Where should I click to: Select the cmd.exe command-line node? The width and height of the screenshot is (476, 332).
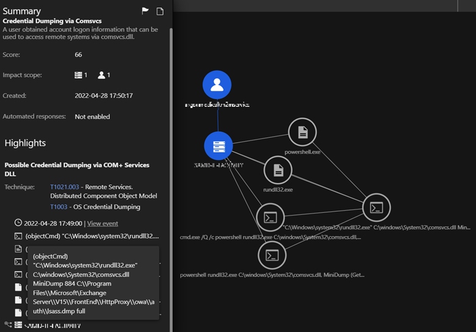coord(270,217)
